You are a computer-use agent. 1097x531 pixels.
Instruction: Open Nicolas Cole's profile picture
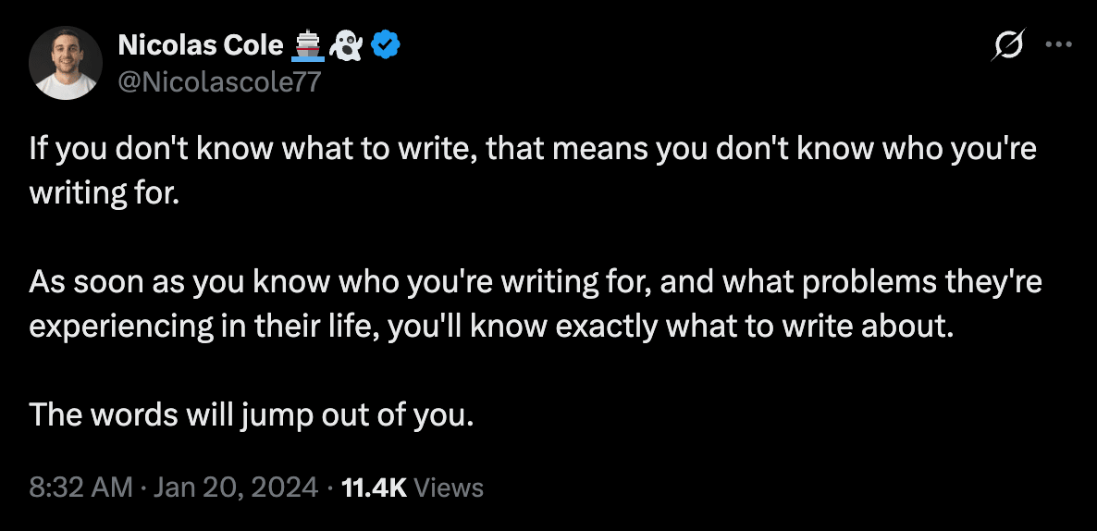[x=65, y=63]
